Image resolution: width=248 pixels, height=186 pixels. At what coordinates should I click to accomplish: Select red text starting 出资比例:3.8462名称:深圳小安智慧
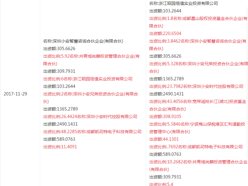click(x=198, y=45)
